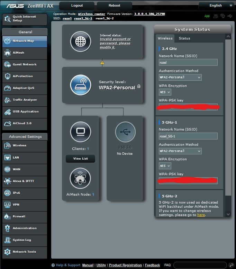Click the FAQ search input field
The height and width of the screenshot is (269, 236).
pos(200,265)
